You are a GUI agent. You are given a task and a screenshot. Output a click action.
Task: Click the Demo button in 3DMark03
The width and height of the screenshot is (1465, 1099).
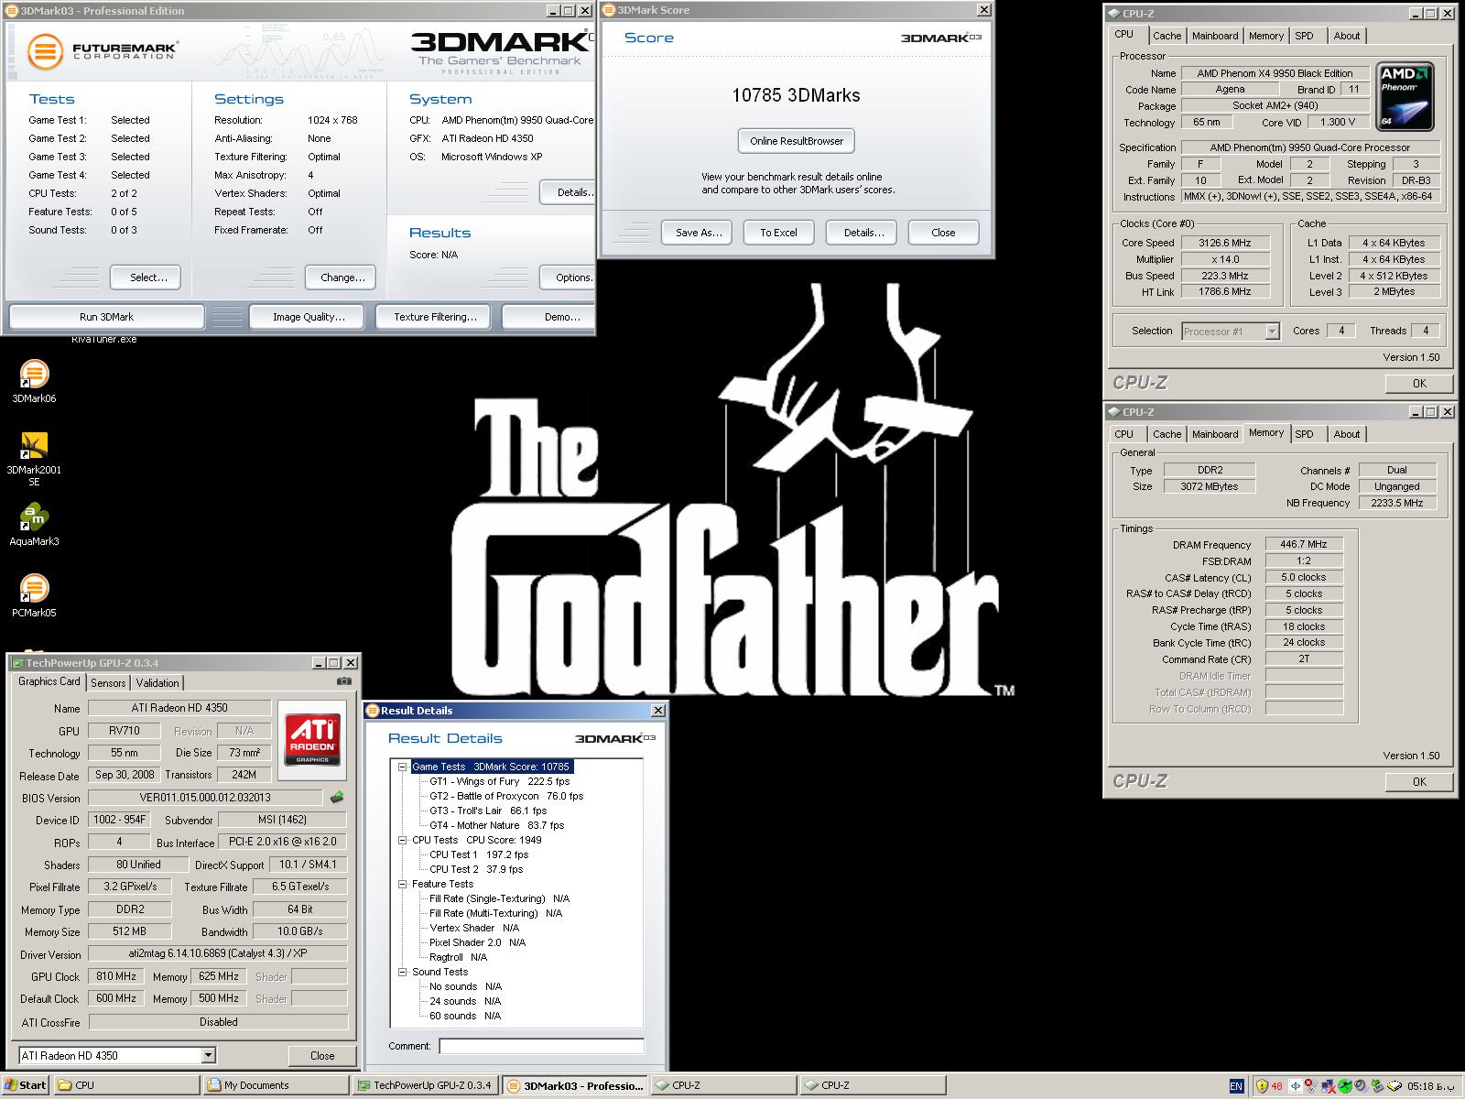[549, 317]
